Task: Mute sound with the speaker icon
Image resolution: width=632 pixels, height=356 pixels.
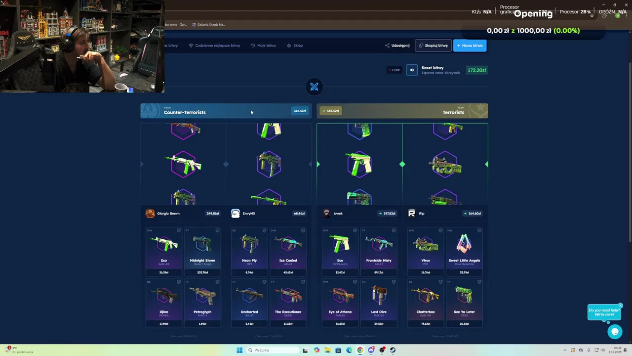Action: click(412, 70)
